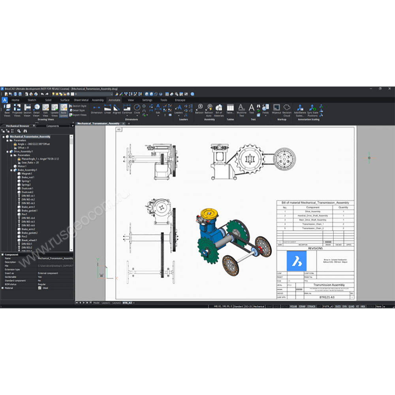The image size is (395, 395).
Task: Click the Leaders tool icon
Action: pos(178,108)
